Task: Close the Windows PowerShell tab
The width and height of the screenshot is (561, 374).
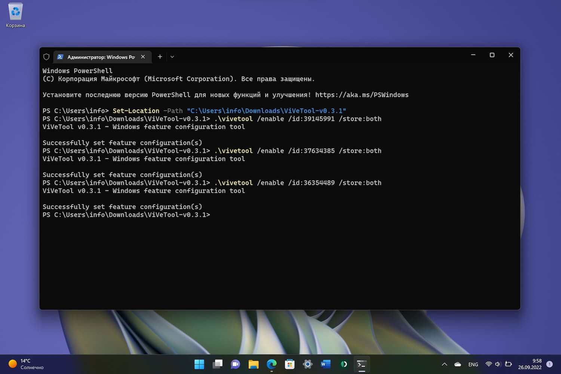Action: pyautogui.click(x=143, y=57)
